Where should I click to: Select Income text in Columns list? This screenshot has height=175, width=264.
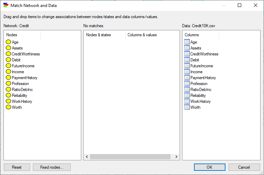pyautogui.click(x=196, y=72)
